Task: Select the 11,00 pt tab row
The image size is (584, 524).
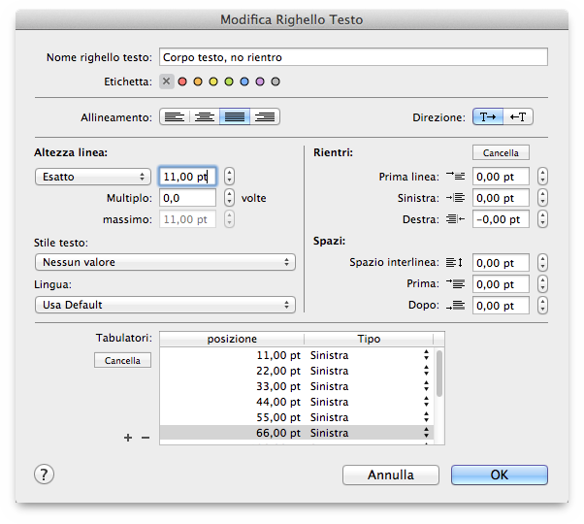Action: tap(297, 355)
